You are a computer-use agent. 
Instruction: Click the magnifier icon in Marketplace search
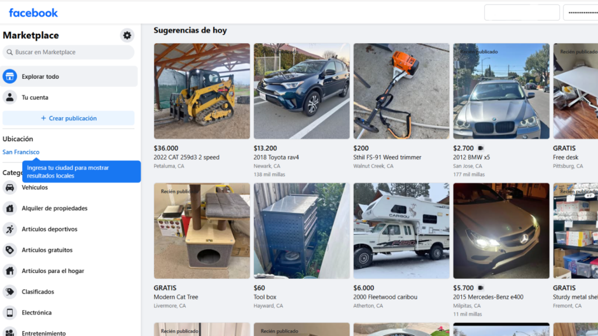[x=9, y=52]
